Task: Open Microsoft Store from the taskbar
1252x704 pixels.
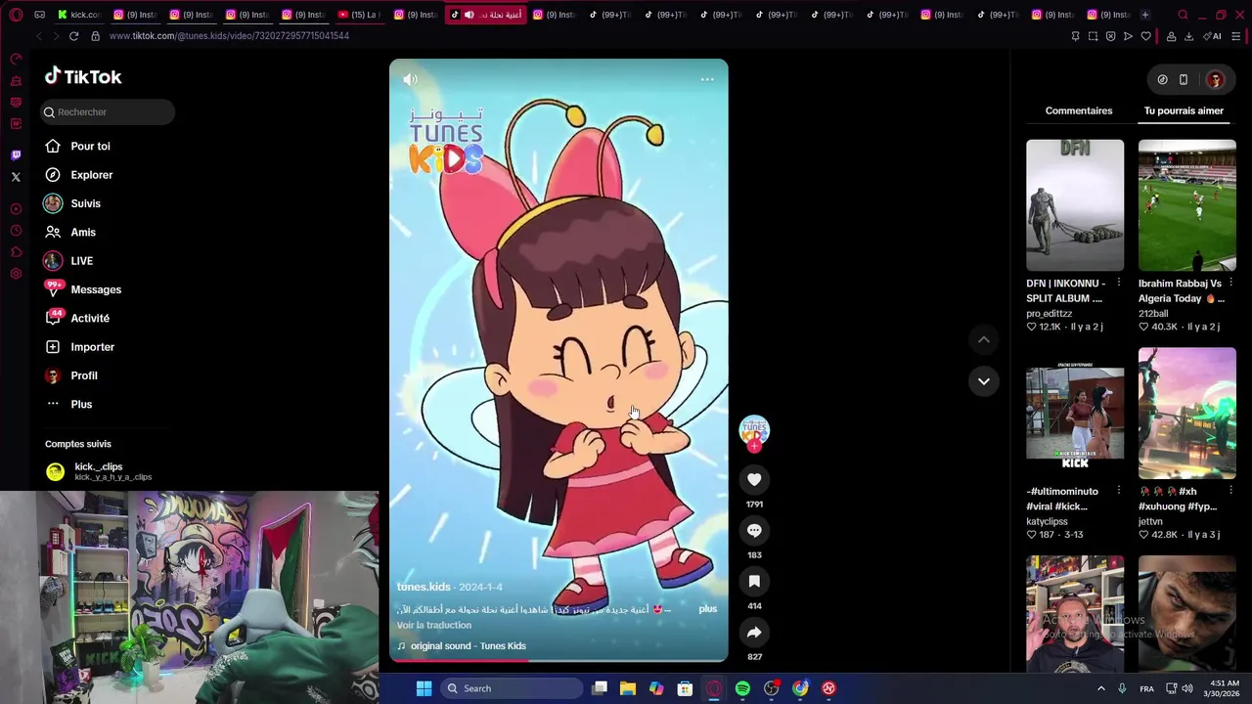Action: (x=685, y=688)
